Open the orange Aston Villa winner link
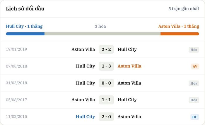This screenshot has height=125, width=205. pyautogui.click(x=129, y=66)
